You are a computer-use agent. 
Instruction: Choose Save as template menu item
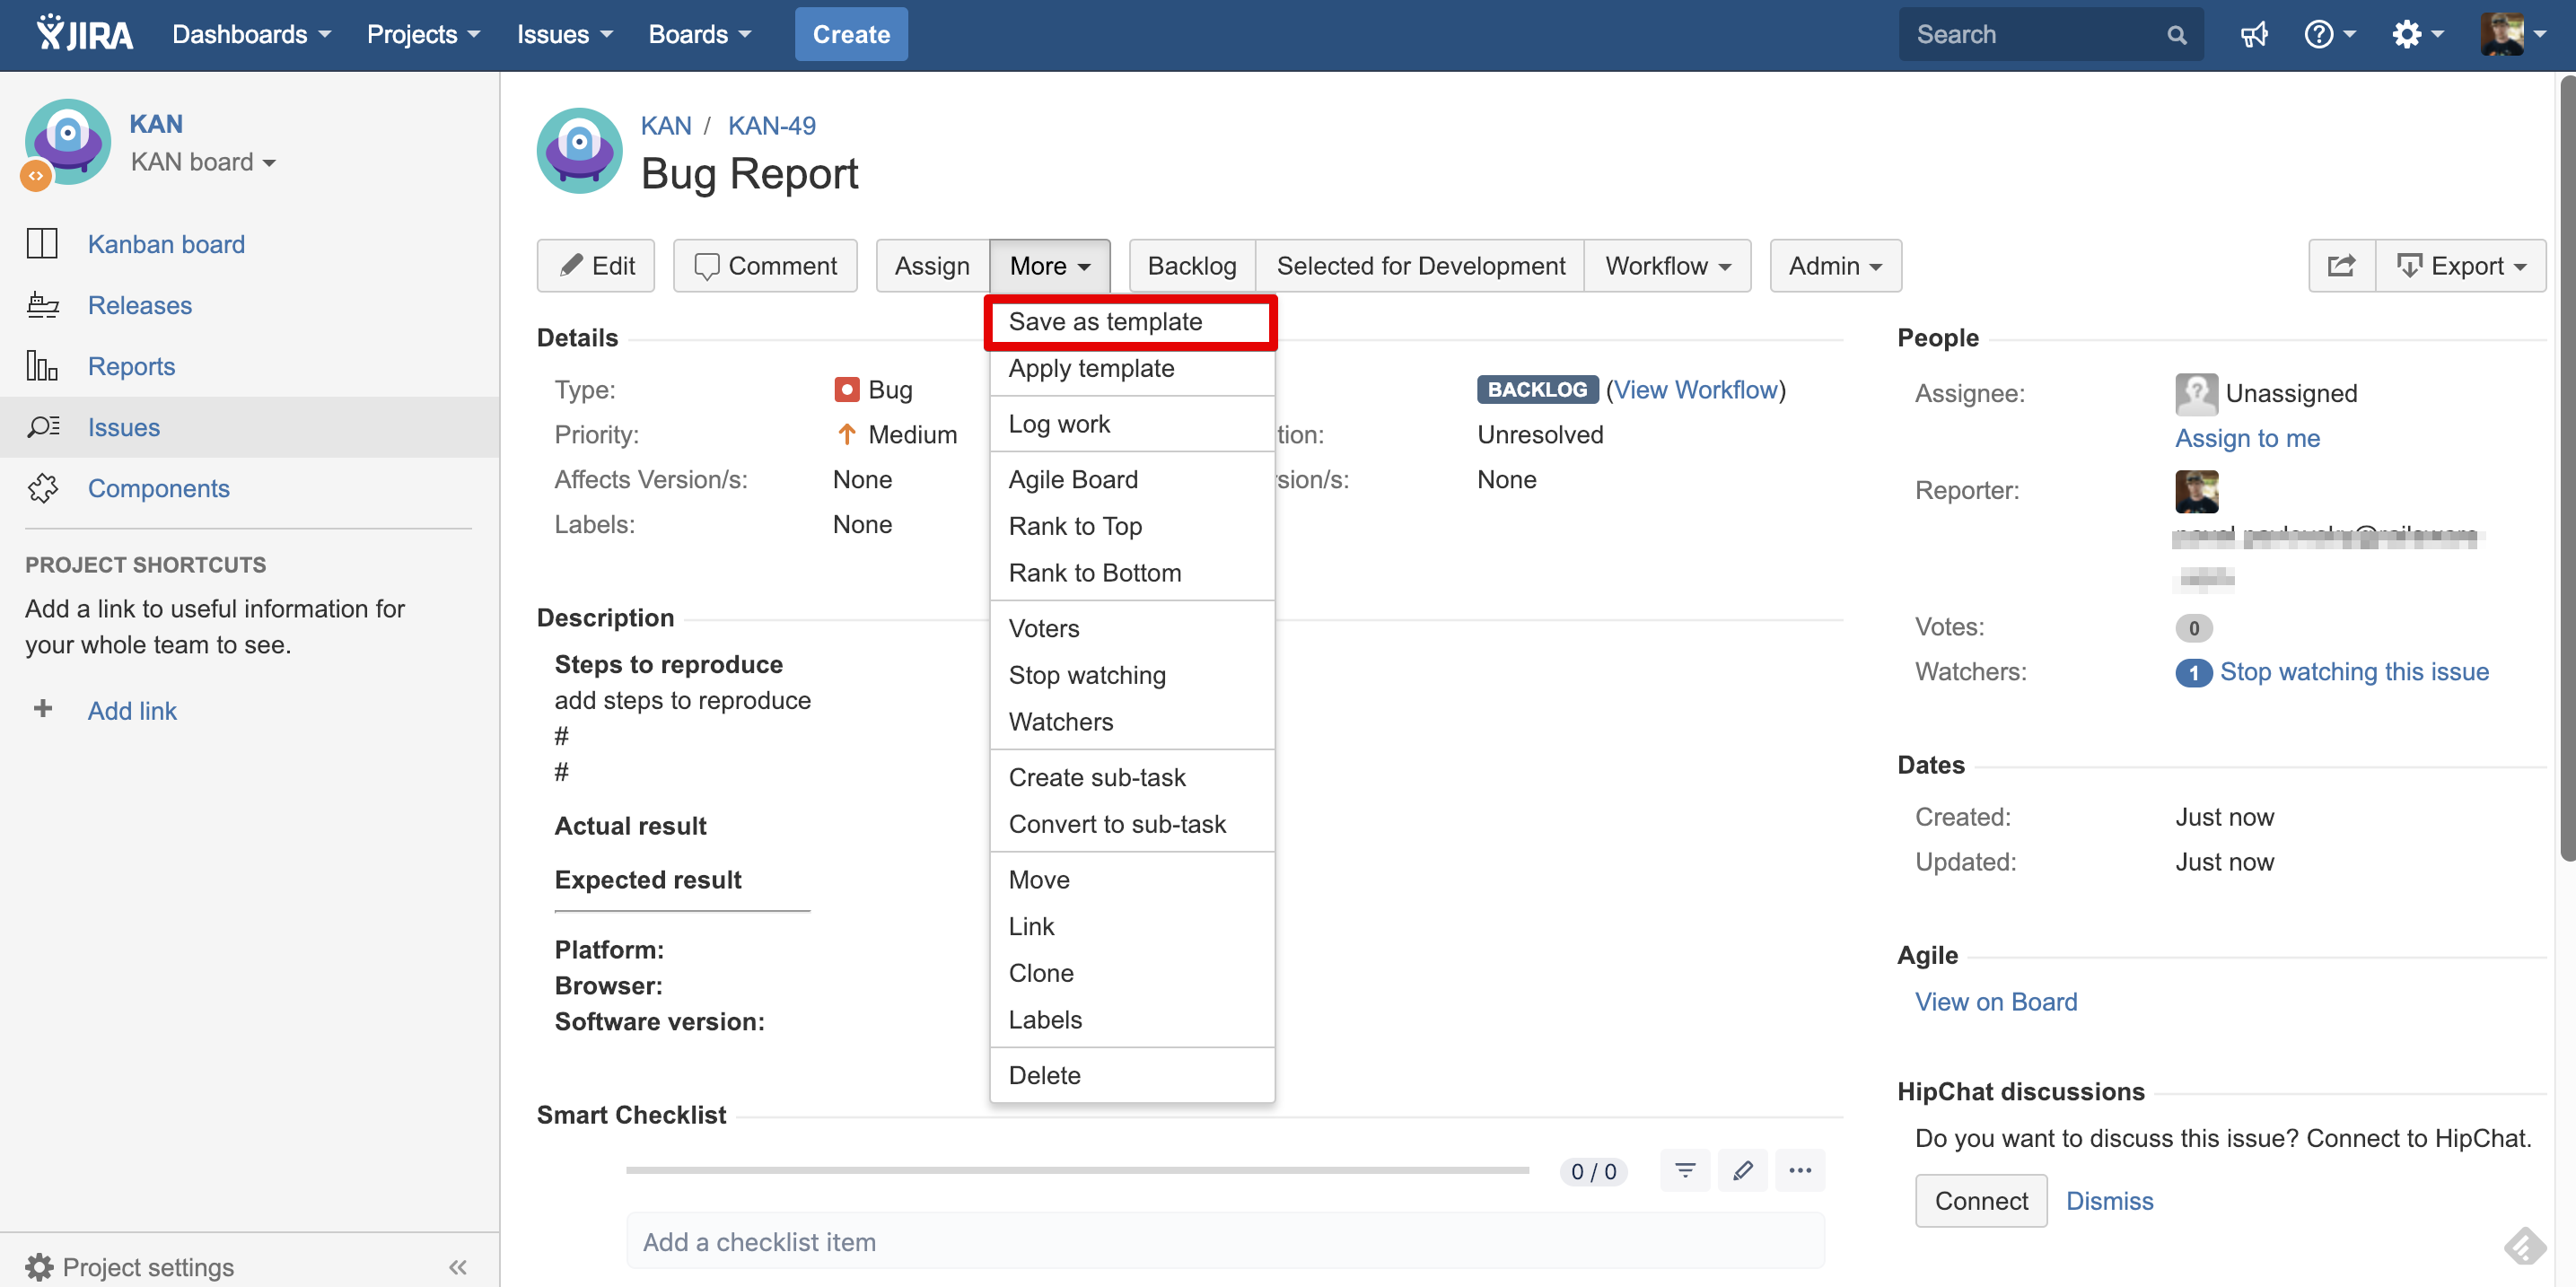[x=1105, y=322]
